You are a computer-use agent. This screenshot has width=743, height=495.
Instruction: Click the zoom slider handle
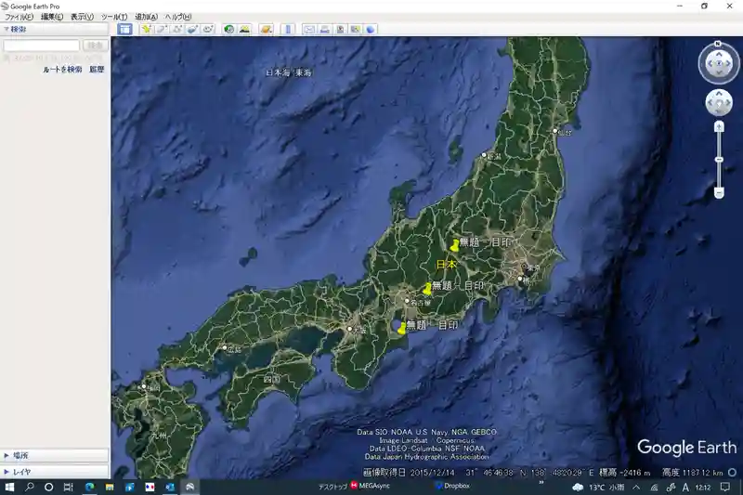(x=719, y=159)
